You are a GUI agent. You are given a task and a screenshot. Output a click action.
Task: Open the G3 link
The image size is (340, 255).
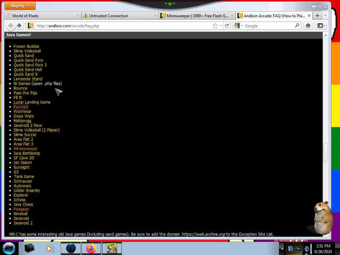[x=16, y=172]
